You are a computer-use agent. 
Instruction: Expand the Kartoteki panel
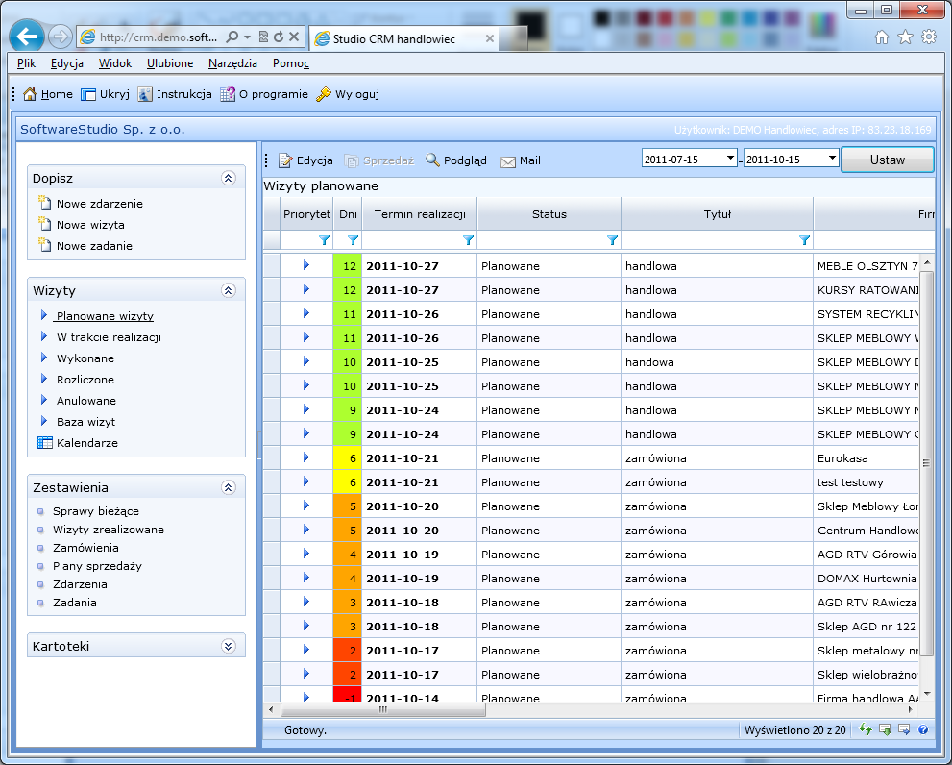pyautogui.click(x=229, y=646)
